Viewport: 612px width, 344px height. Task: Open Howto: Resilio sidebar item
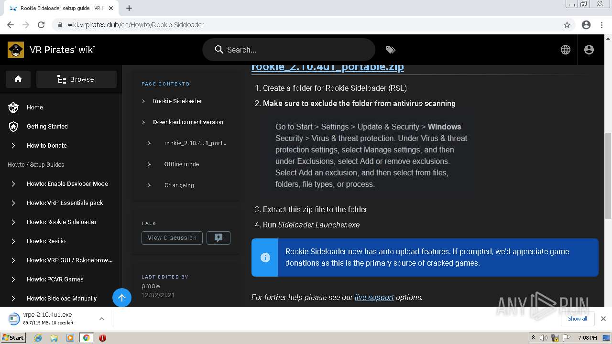click(61, 241)
